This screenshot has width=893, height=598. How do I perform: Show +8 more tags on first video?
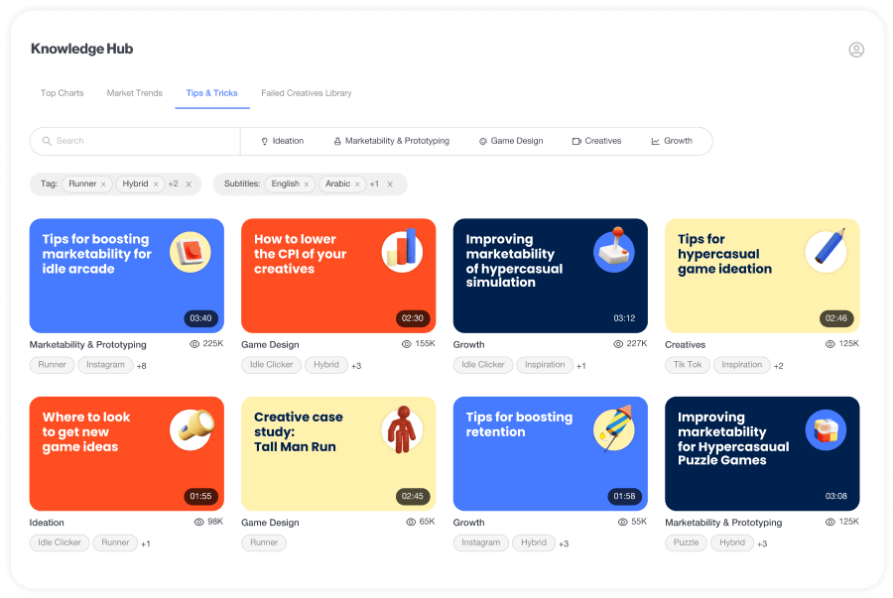(x=141, y=366)
